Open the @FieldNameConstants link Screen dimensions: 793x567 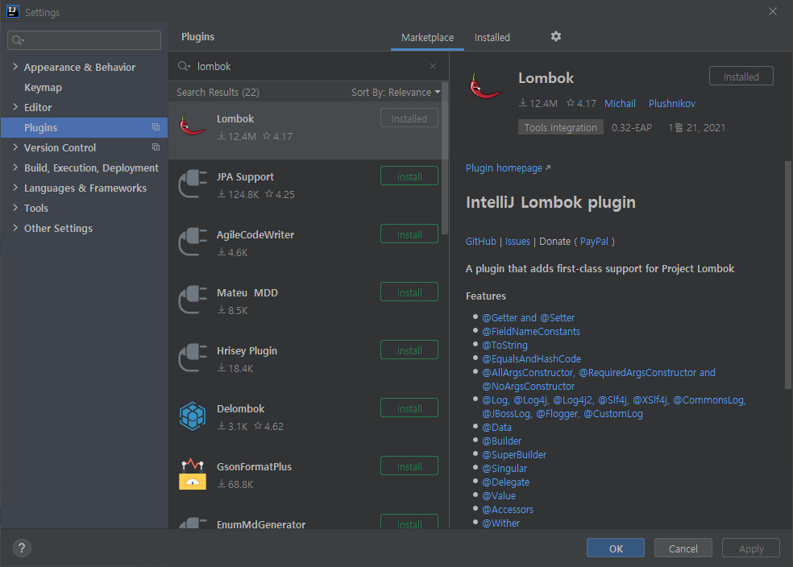point(530,332)
